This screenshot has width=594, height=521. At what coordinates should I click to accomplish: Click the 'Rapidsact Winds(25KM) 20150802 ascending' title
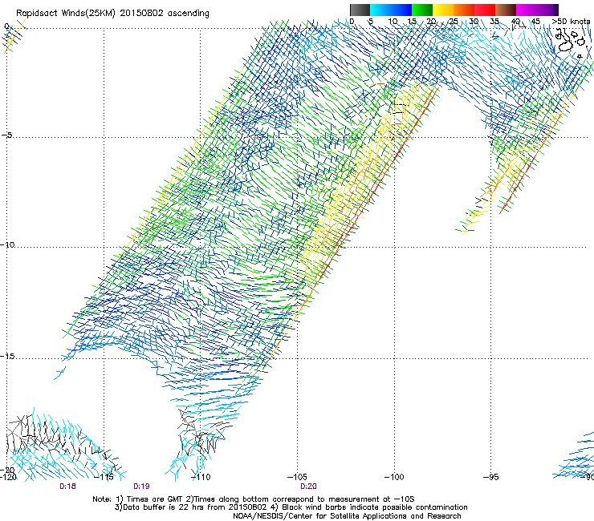pos(112,14)
